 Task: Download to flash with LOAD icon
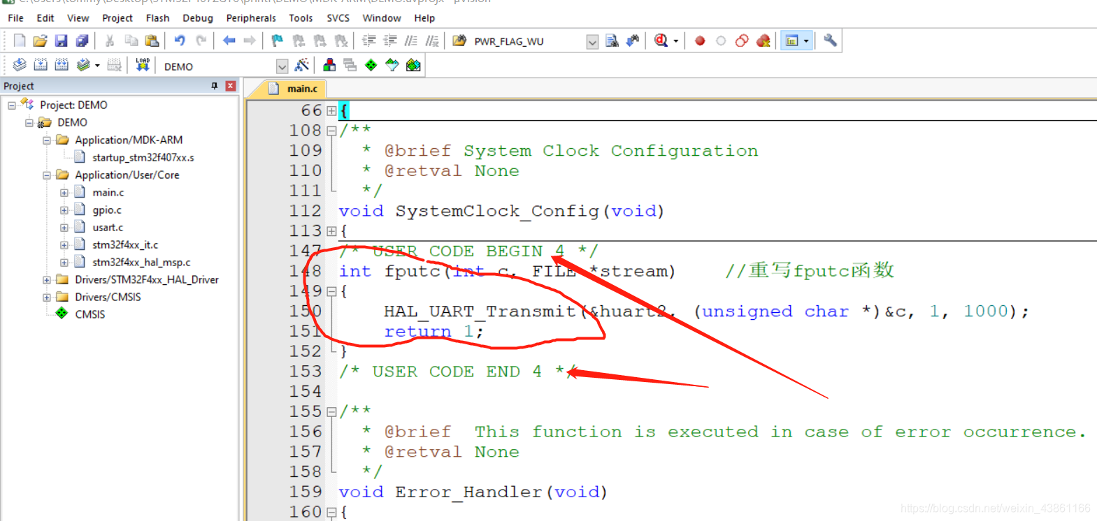(x=143, y=65)
